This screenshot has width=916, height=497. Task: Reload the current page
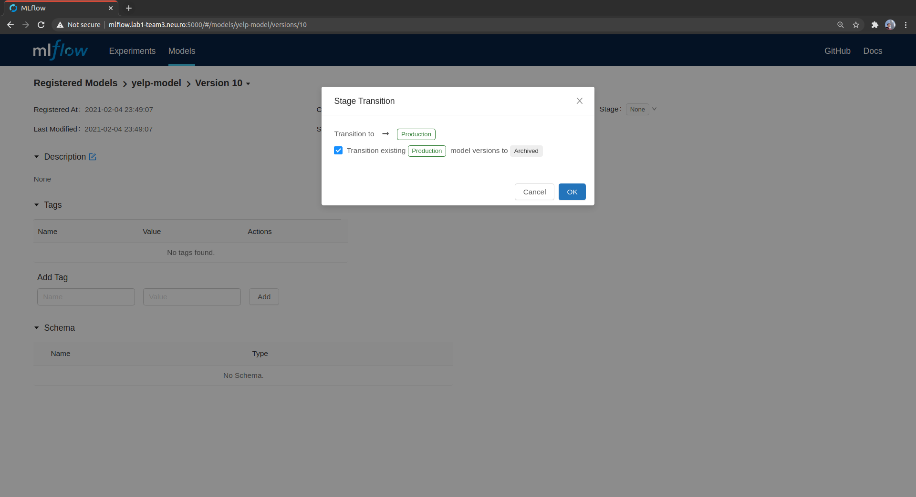[x=41, y=25]
